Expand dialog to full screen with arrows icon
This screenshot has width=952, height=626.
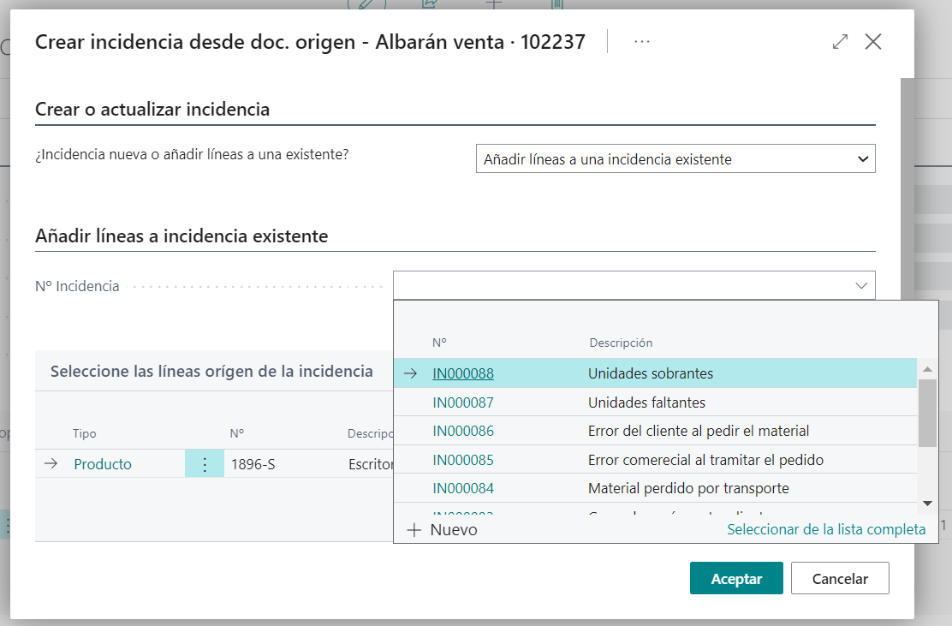tap(840, 41)
